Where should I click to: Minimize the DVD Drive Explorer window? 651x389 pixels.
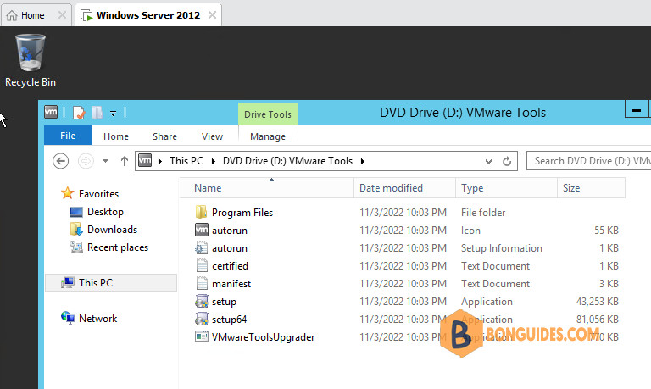(636, 110)
